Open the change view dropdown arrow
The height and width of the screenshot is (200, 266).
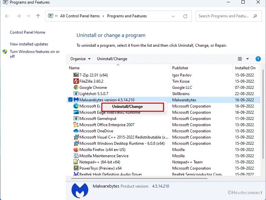pyautogui.click(x=248, y=59)
